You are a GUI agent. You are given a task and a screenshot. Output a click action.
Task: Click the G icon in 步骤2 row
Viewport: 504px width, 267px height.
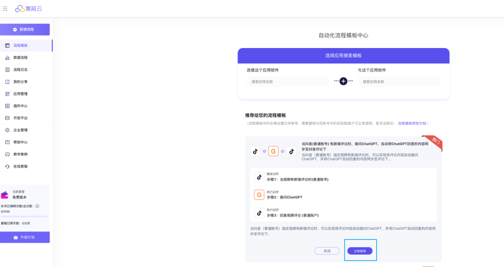click(259, 195)
